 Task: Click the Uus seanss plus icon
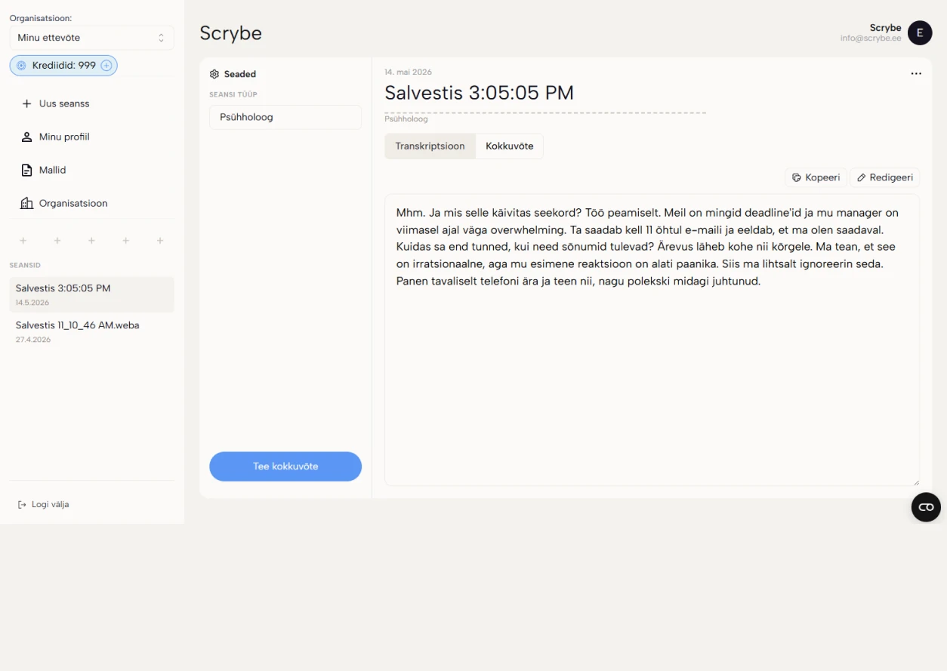tap(26, 103)
